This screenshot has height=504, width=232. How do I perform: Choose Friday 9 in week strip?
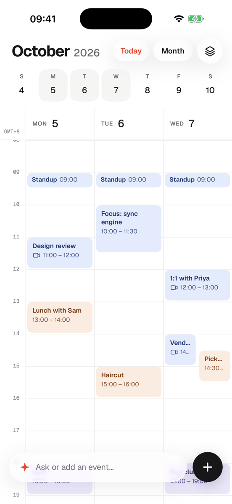point(179,85)
